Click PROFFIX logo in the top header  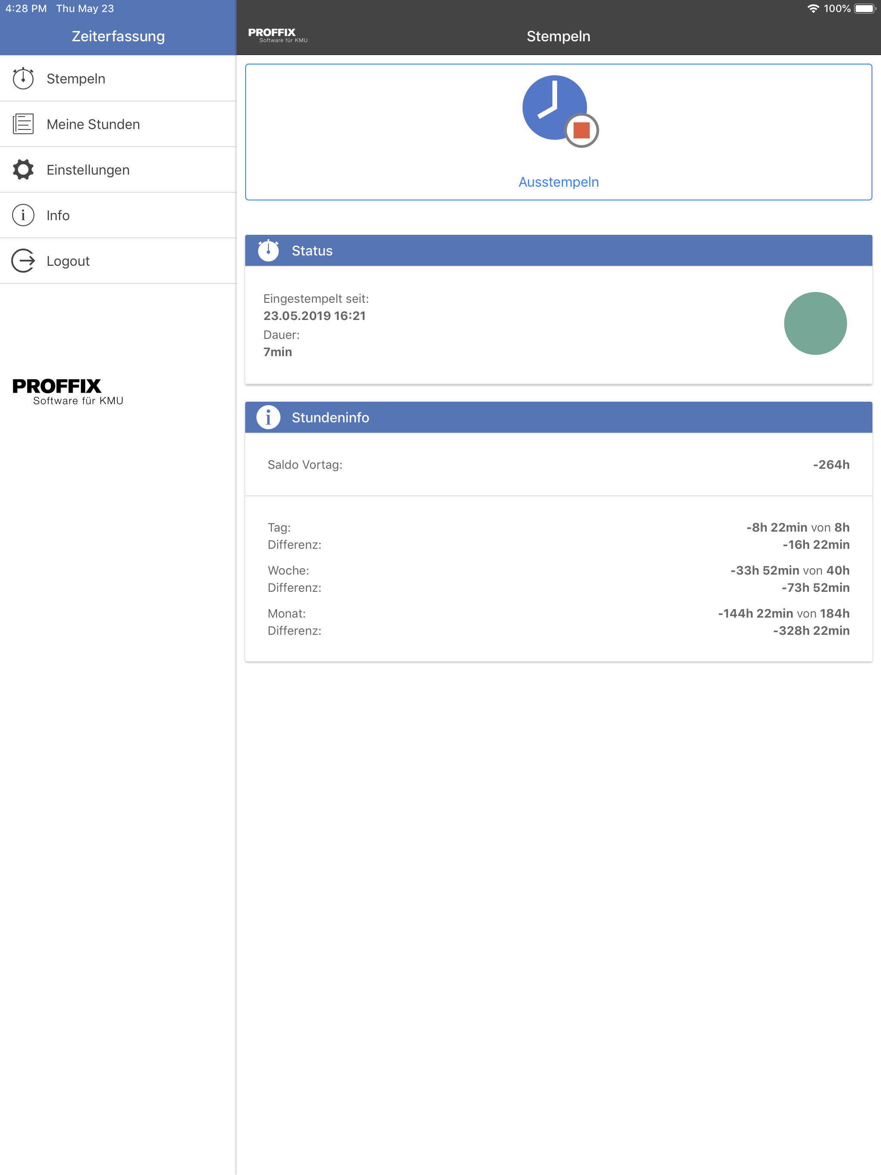277,35
